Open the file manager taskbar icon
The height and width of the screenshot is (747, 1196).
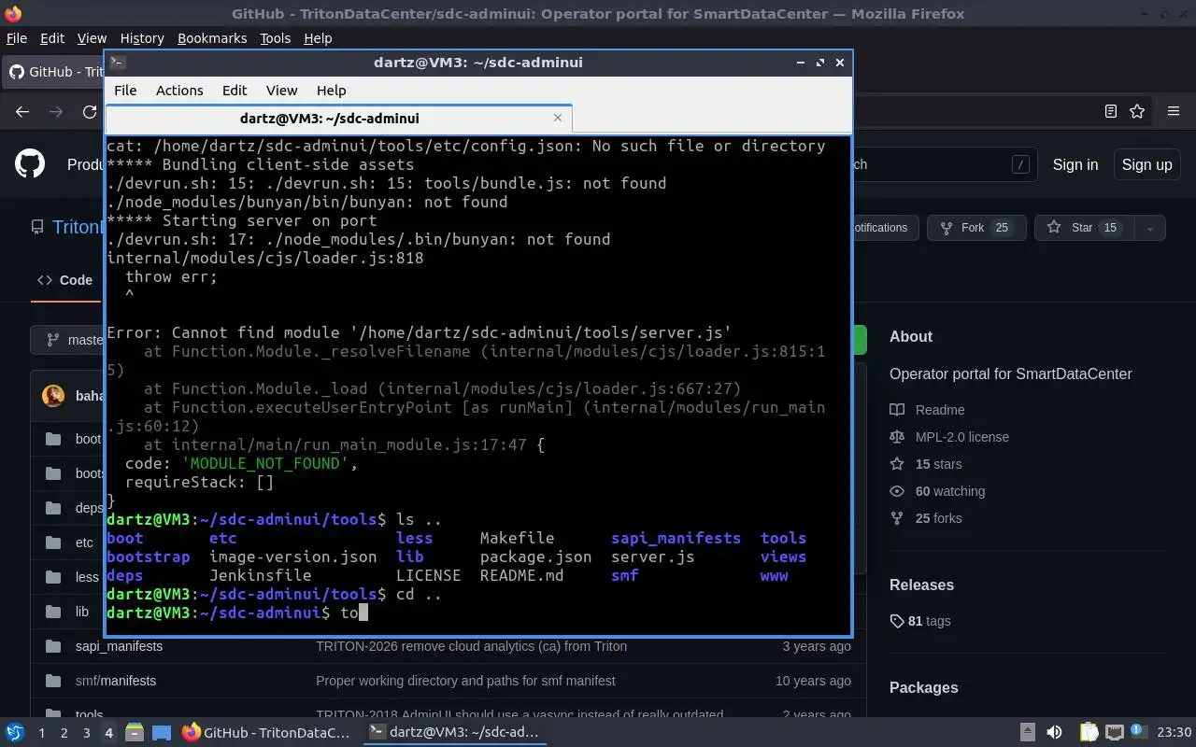135,732
